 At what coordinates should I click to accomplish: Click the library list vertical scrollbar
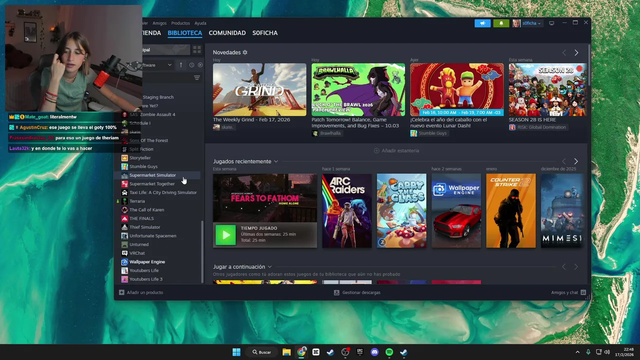click(202, 251)
